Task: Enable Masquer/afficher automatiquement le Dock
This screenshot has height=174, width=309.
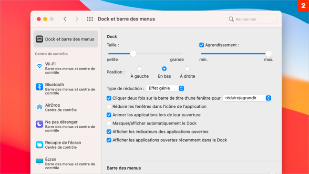Action: click(x=109, y=123)
